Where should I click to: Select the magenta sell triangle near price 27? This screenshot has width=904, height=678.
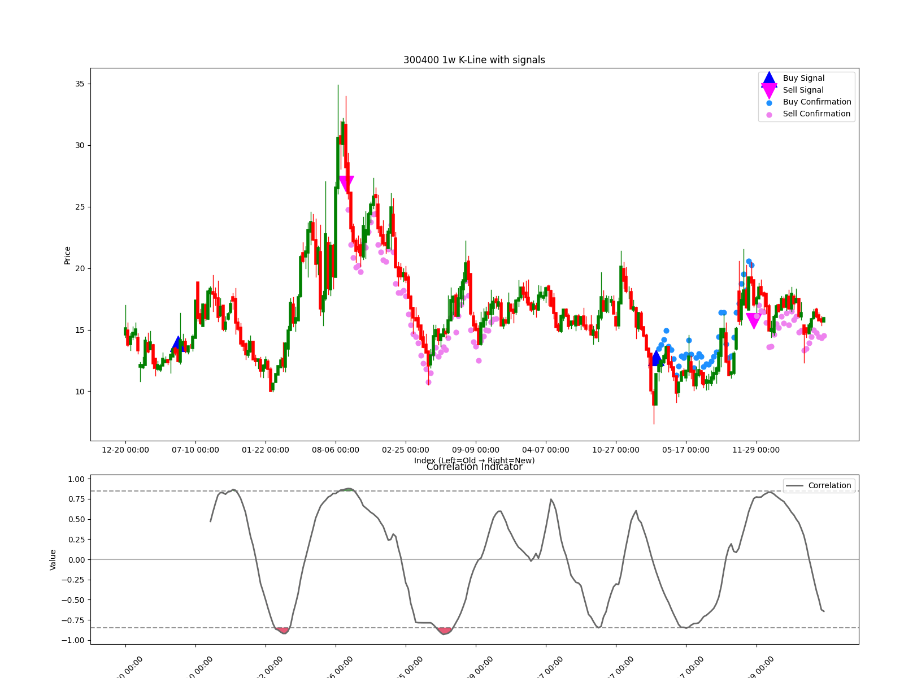pos(346,184)
